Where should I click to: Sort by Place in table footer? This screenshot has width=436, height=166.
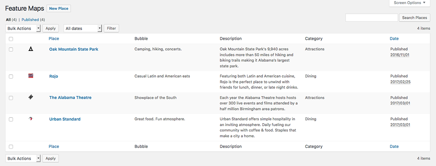pyautogui.click(x=54, y=146)
